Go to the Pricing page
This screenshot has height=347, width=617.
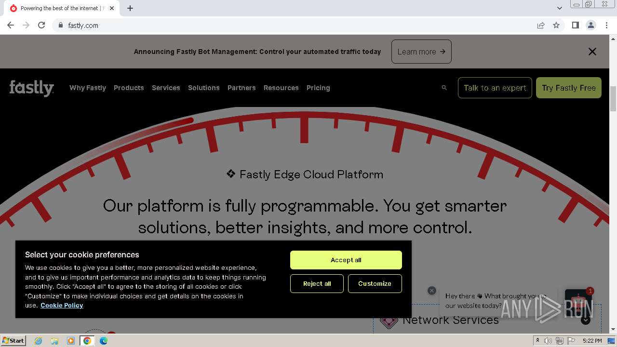pos(318,88)
